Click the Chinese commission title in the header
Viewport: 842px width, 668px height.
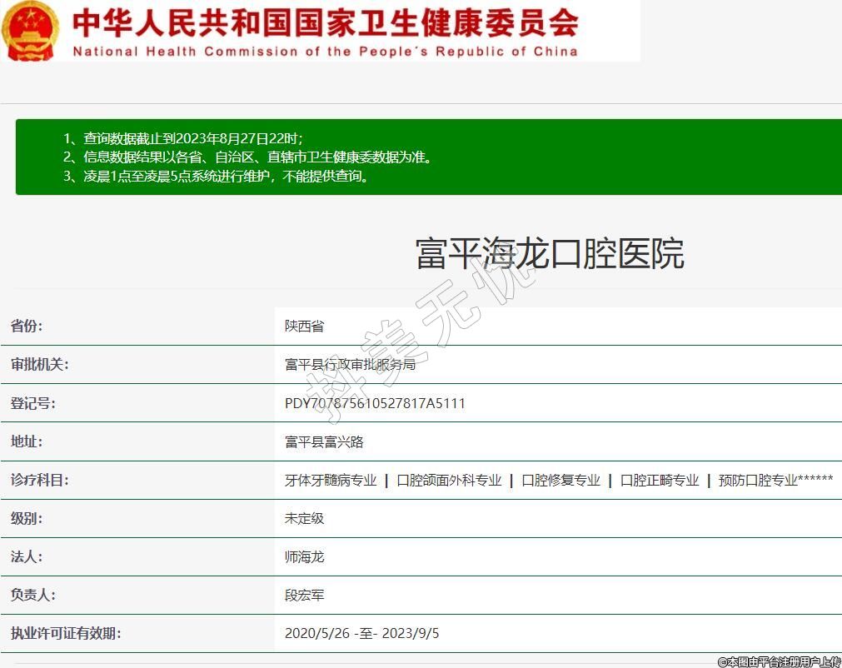(x=325, y=22)
